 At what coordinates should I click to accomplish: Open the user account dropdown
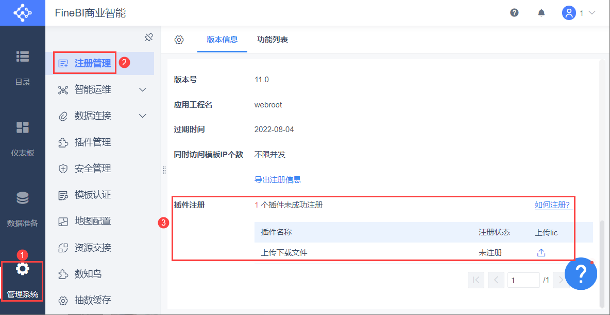pyautogui.click(x=579, y=13)
